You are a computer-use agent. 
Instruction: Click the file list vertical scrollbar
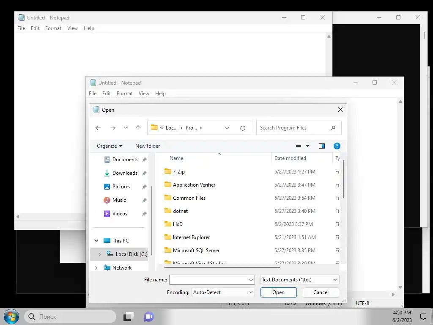(x=343, y=179)
